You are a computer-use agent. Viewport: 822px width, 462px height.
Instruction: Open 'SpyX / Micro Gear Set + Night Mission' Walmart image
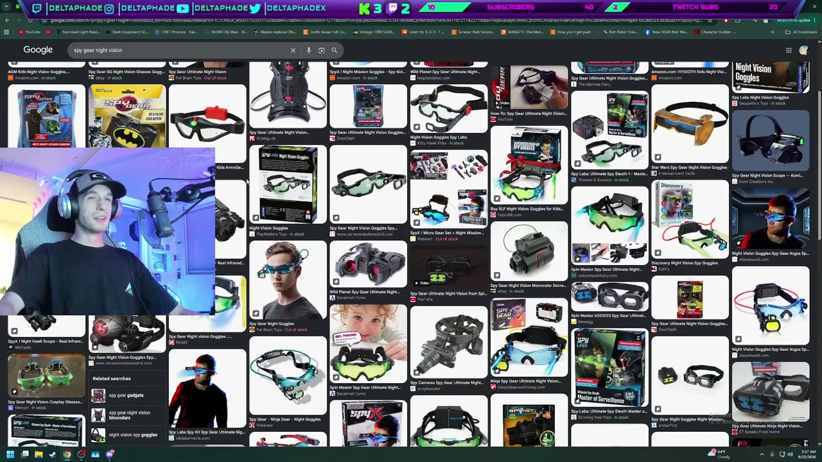tap(448, 190)
